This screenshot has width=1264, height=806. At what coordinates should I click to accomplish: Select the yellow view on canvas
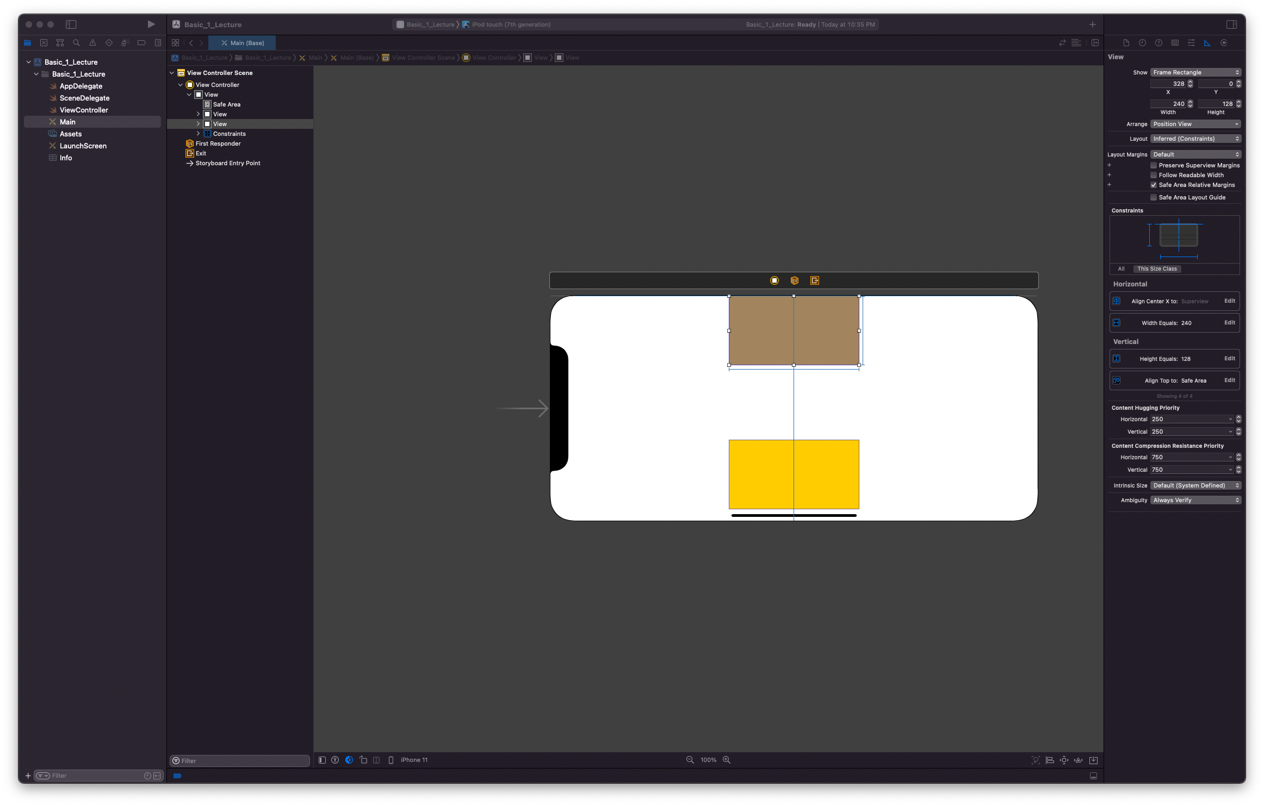tap(761, 474)
